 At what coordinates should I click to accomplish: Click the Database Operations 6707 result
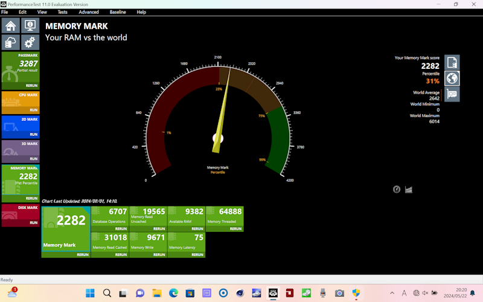point(110,216)
